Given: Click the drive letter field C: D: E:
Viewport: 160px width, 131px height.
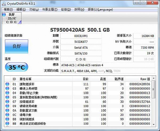Looking at the screenshot, I should pyautogui.click(x=81, y=59).
